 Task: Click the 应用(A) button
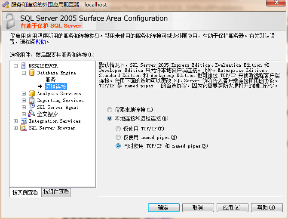coord(233,208)
